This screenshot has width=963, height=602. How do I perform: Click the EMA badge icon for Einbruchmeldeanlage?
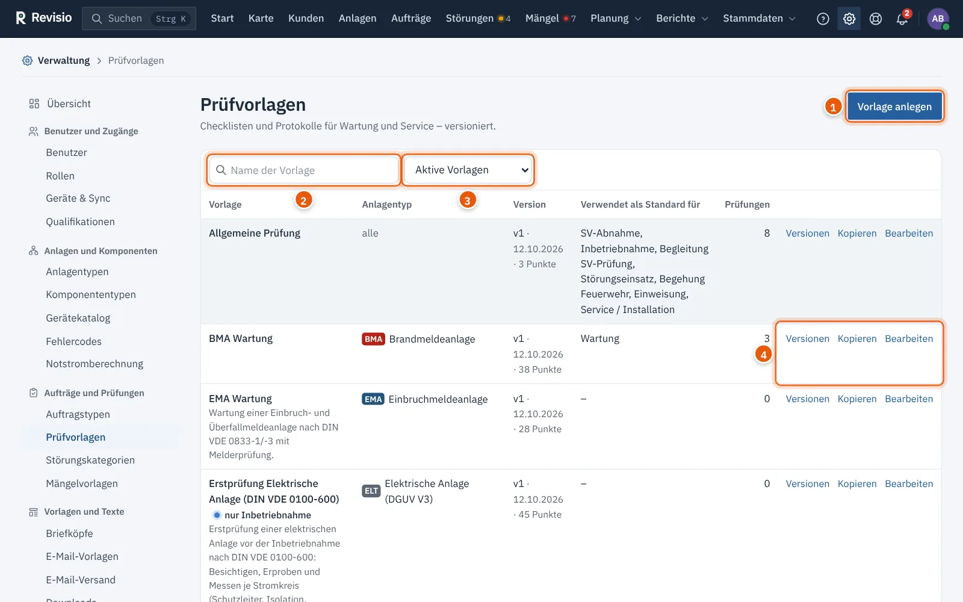373,399
